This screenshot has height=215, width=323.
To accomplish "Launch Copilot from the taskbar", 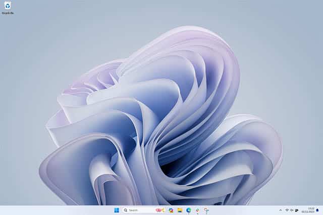I will click(x=171, y=210).
